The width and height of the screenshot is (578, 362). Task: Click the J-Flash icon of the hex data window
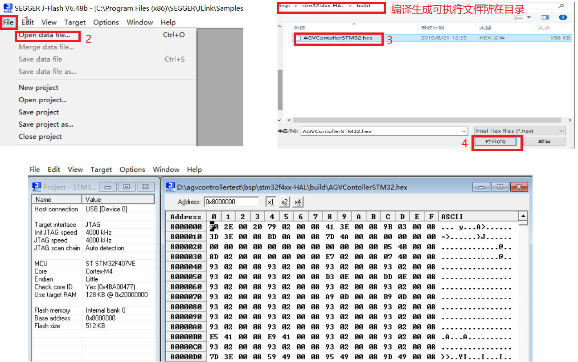(x=170, y=187)
